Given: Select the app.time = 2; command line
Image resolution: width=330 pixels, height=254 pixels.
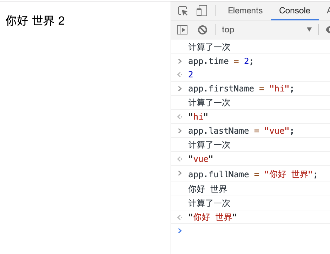Looking at the screenshot, I should tap(220, 61).
